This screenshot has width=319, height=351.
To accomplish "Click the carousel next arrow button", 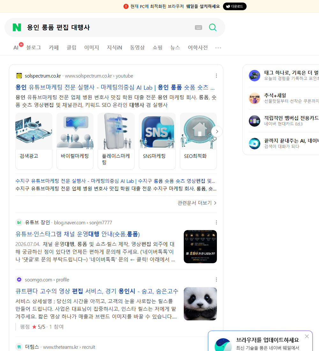I will coord(217,131).
